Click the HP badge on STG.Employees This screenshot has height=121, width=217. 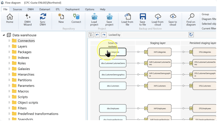[x=191, y=109]
